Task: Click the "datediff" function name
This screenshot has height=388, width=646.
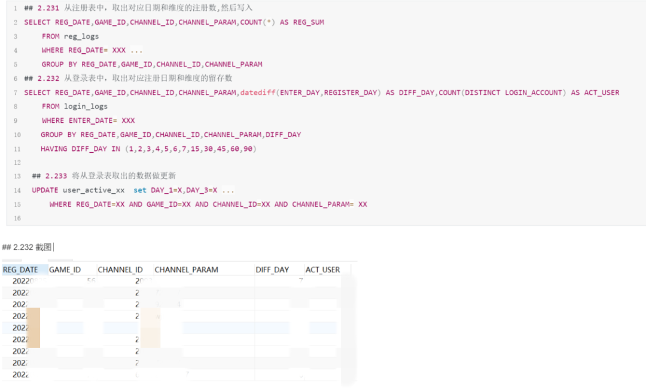Action: pyautogui.click(x=258, y=92)
